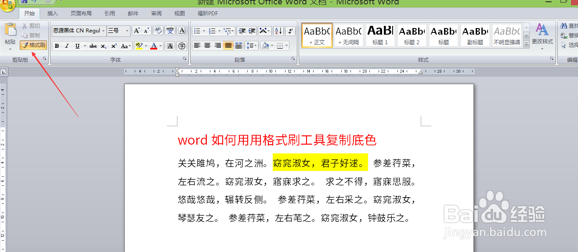This screenshot has height=252, width=578.
Task: Switch to the 审阅 tab
Action: [x=156, y=14]
